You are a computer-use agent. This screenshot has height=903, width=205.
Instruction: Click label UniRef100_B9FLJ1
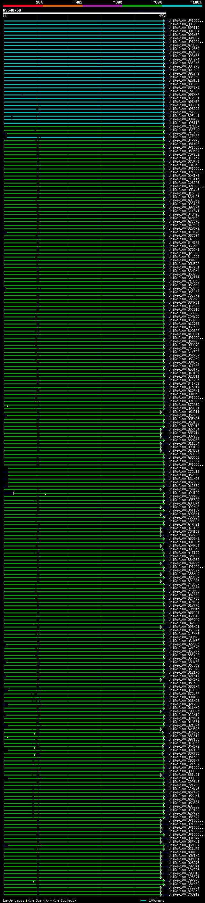point(184,116)
